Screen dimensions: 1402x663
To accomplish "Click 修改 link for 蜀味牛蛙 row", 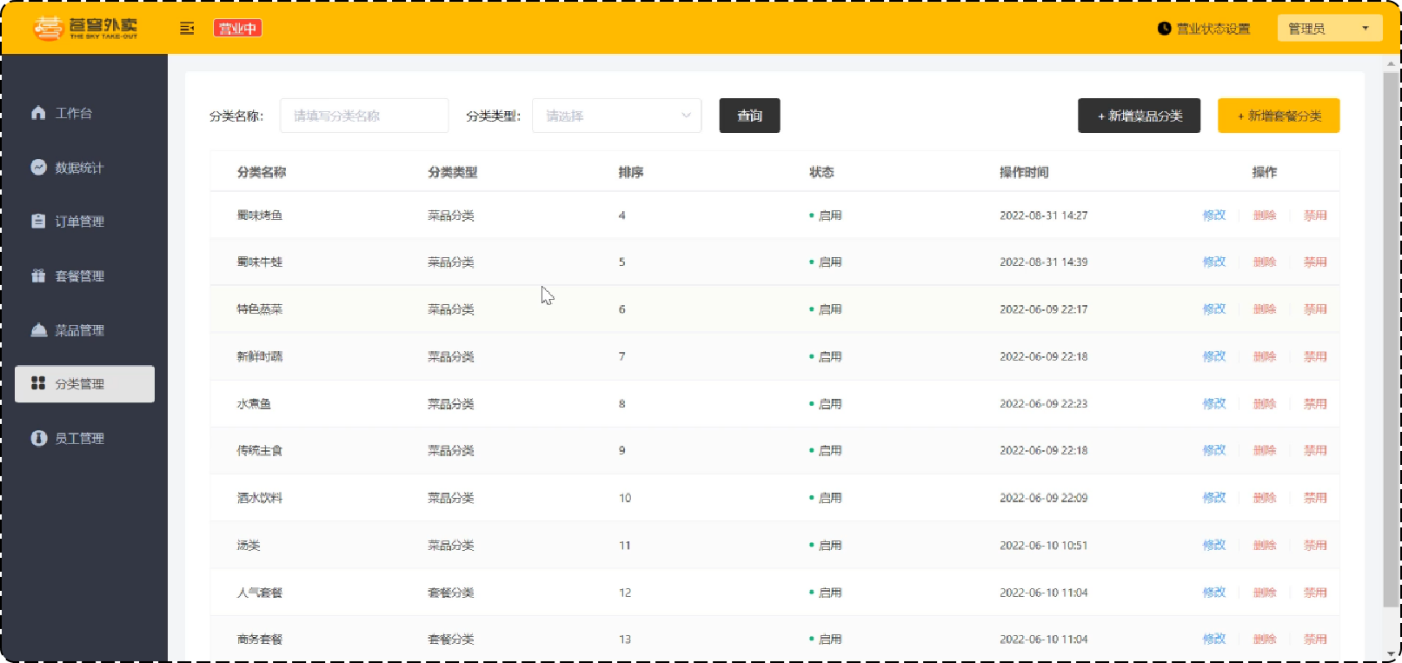I will coord(1214,262).
